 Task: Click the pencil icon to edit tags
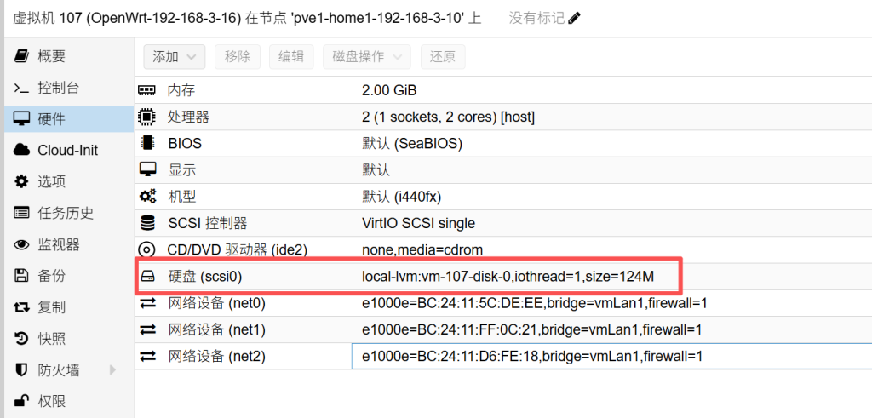[x=575, y=18]
